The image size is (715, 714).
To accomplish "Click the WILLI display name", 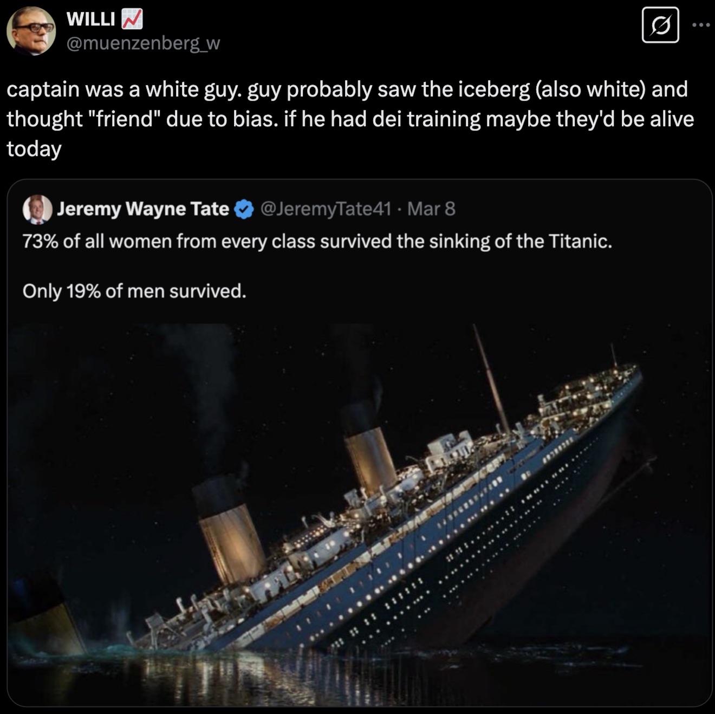I will pos(90,19).
